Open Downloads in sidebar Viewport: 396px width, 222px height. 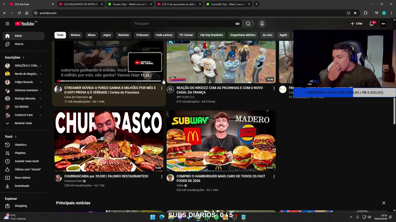[24, 186]
